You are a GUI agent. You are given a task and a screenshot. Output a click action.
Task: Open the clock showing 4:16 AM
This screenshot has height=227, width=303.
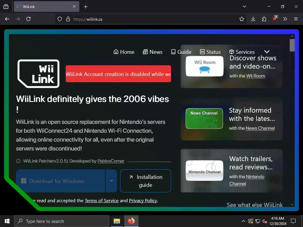pyautogui.click(x=278, y=221)
